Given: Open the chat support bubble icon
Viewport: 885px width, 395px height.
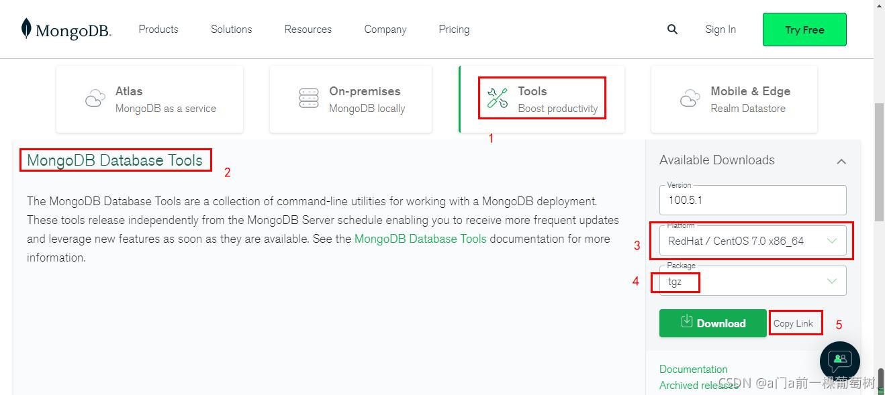Looking at the screenshot, I should 840,361.
